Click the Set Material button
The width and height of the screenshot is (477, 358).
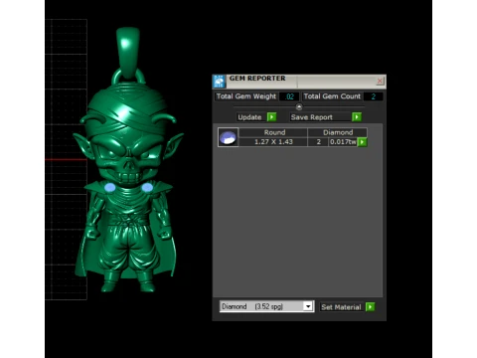tap(341, 307)
